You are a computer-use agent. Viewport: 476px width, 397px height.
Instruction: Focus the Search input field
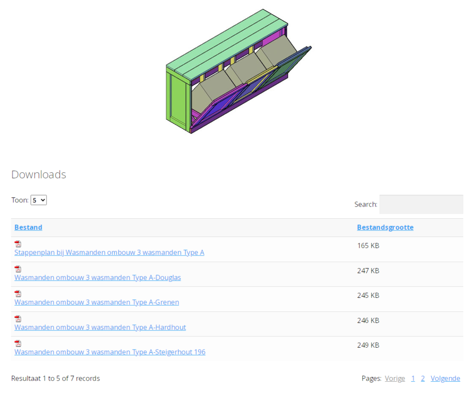click(421, 204)
